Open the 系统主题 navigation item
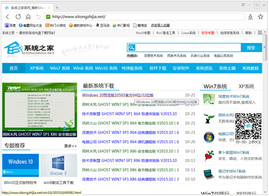269x196 pixels. click(x=227, y=68)
